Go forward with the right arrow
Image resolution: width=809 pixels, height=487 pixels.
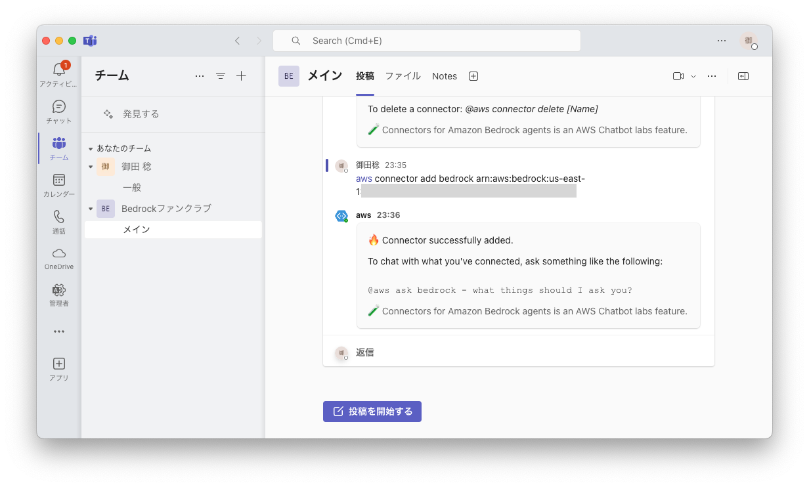[x=259, y=41]
